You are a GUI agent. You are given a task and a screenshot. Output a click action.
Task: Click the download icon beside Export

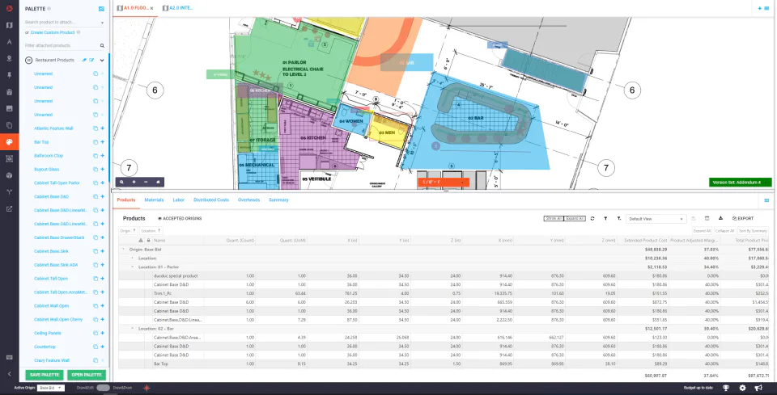(x=721, y=219)
